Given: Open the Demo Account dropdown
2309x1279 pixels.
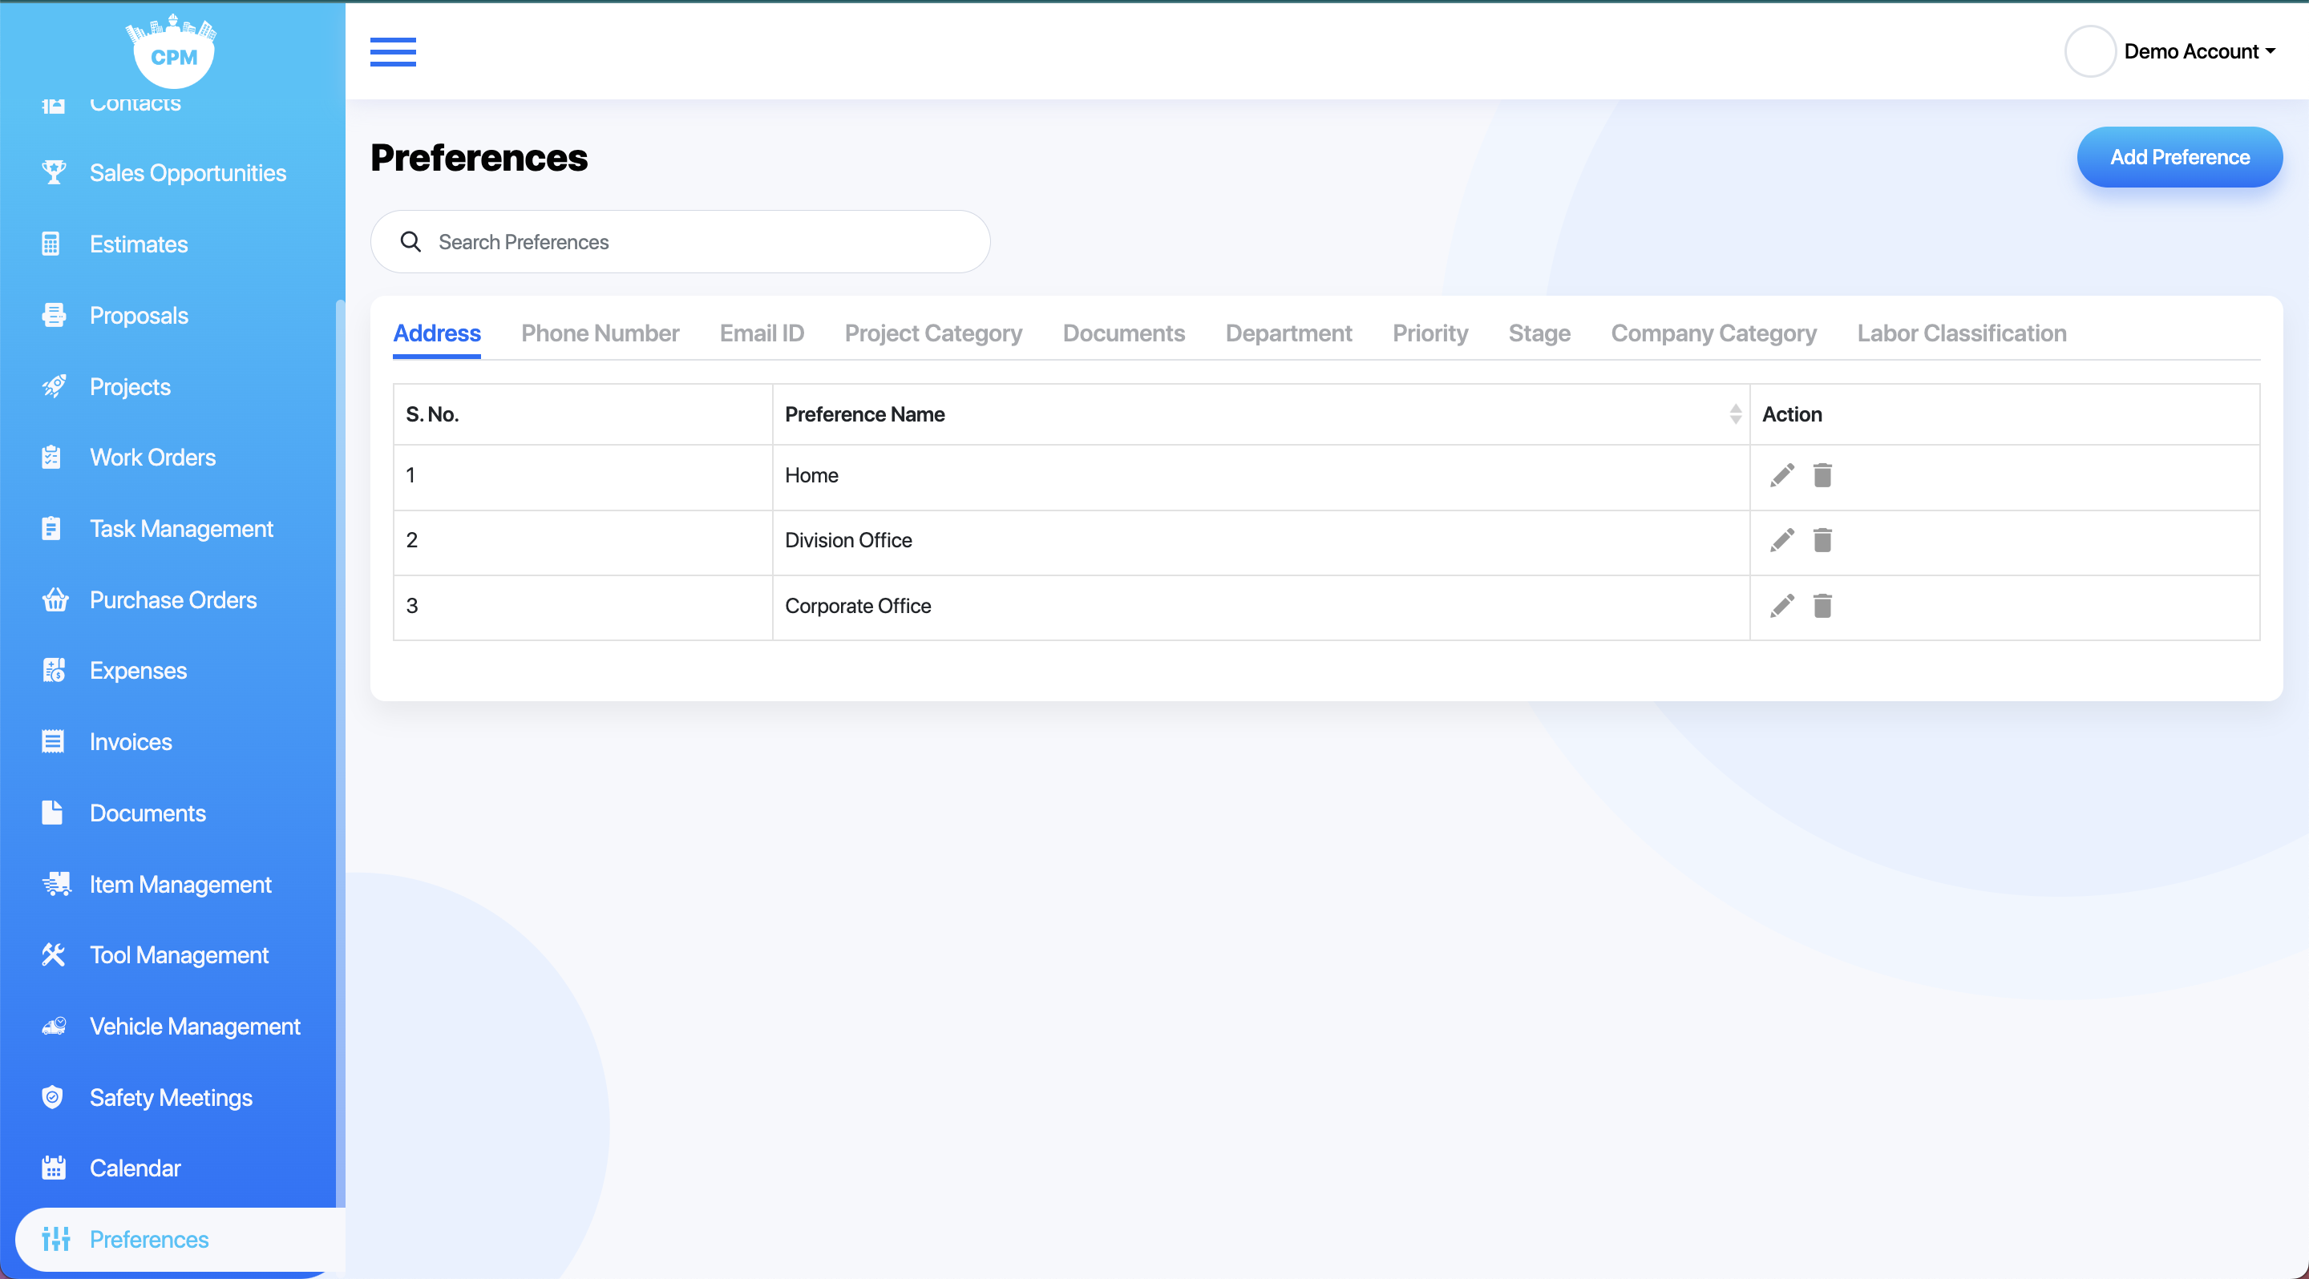Looking at the screenshot, I should [2200, 51].
